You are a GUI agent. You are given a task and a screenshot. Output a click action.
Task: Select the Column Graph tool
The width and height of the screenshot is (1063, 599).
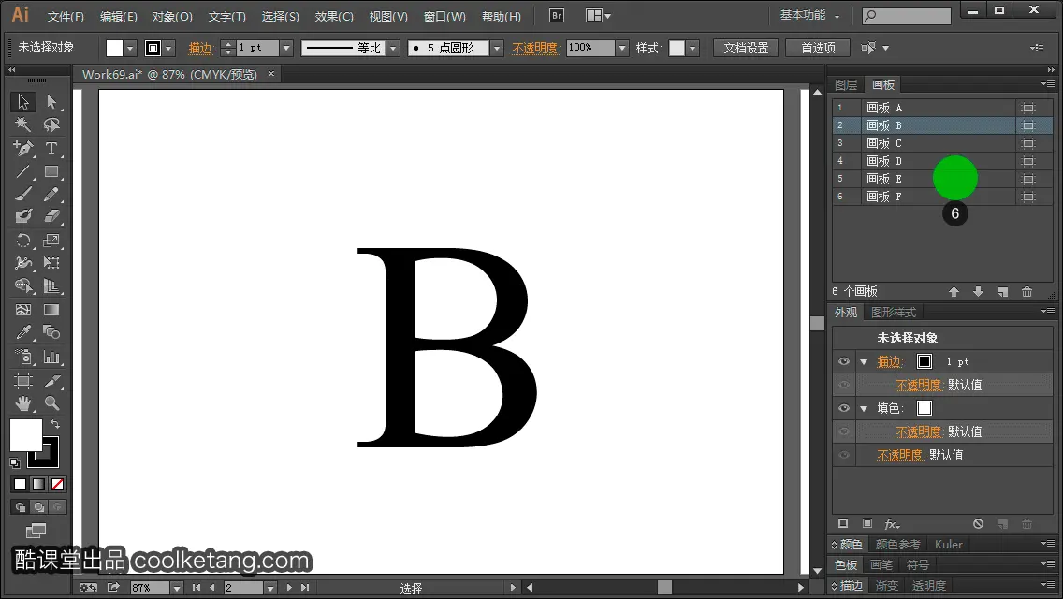[x=51, y=357]
